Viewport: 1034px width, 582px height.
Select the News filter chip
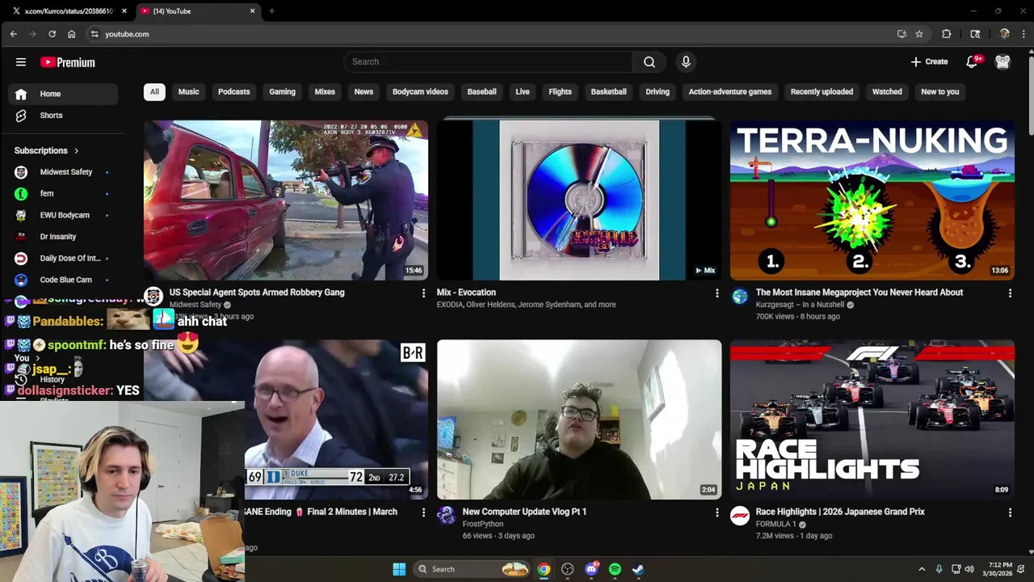pyautogui.click(x=364, y=91)
